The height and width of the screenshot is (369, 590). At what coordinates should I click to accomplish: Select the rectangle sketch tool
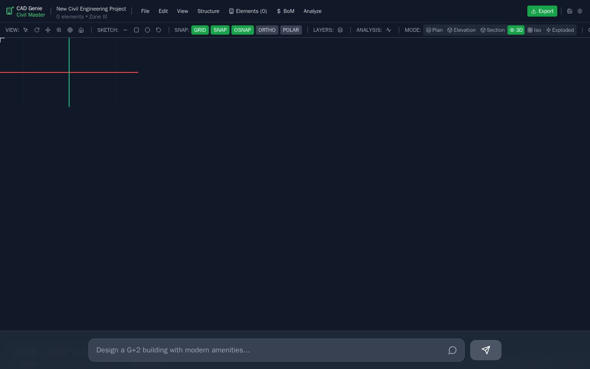pyautogui.click(x=136, y=30)
